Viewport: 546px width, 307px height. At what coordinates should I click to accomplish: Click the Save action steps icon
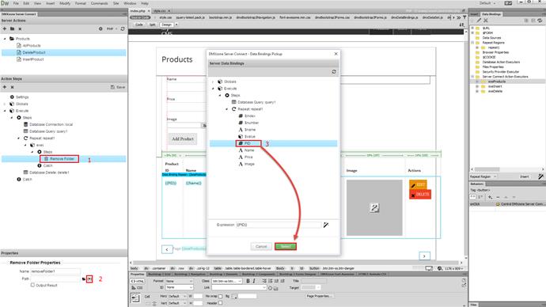coord(118,87)
